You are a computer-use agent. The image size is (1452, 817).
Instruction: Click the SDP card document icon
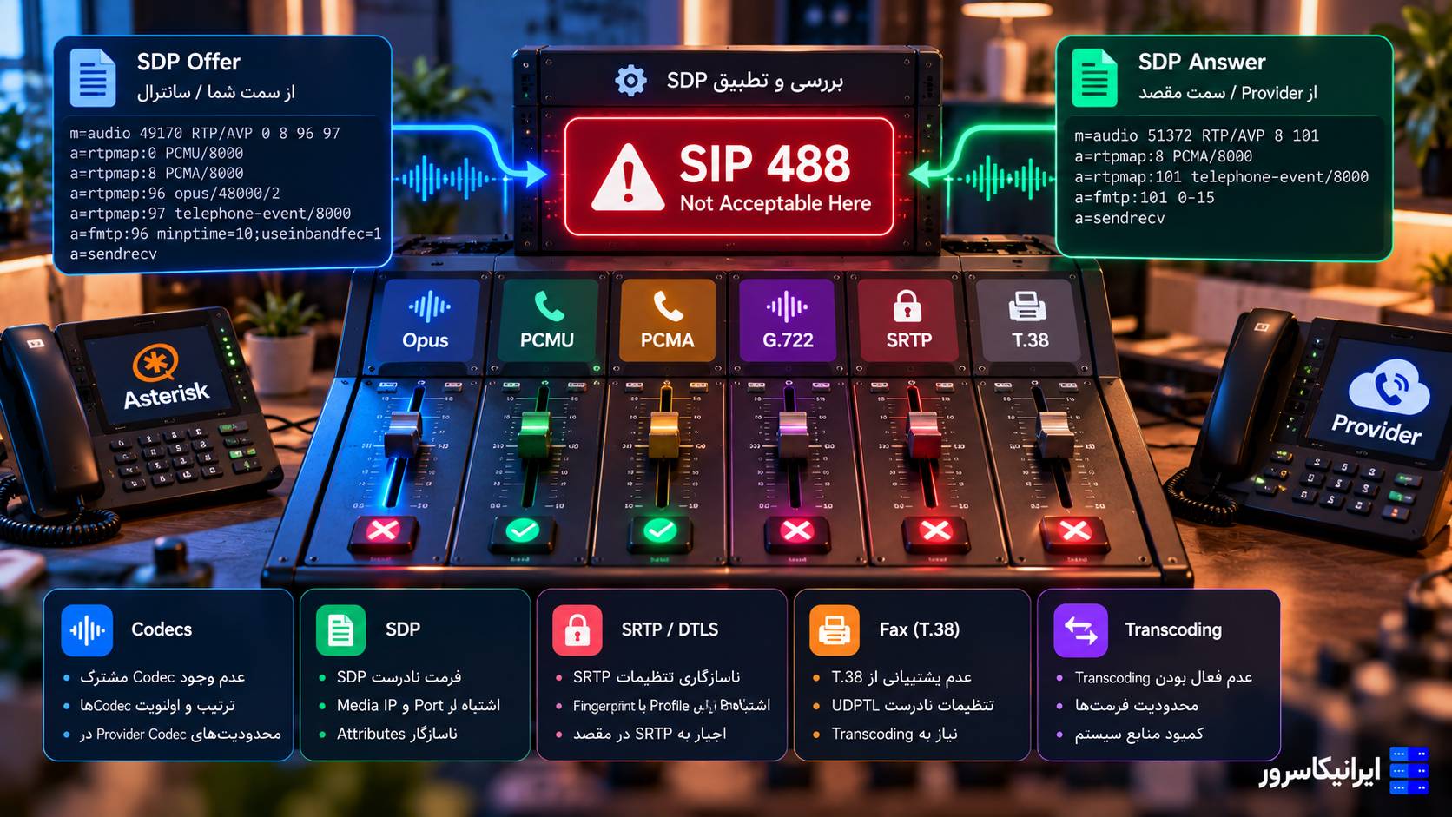point(341,630)
